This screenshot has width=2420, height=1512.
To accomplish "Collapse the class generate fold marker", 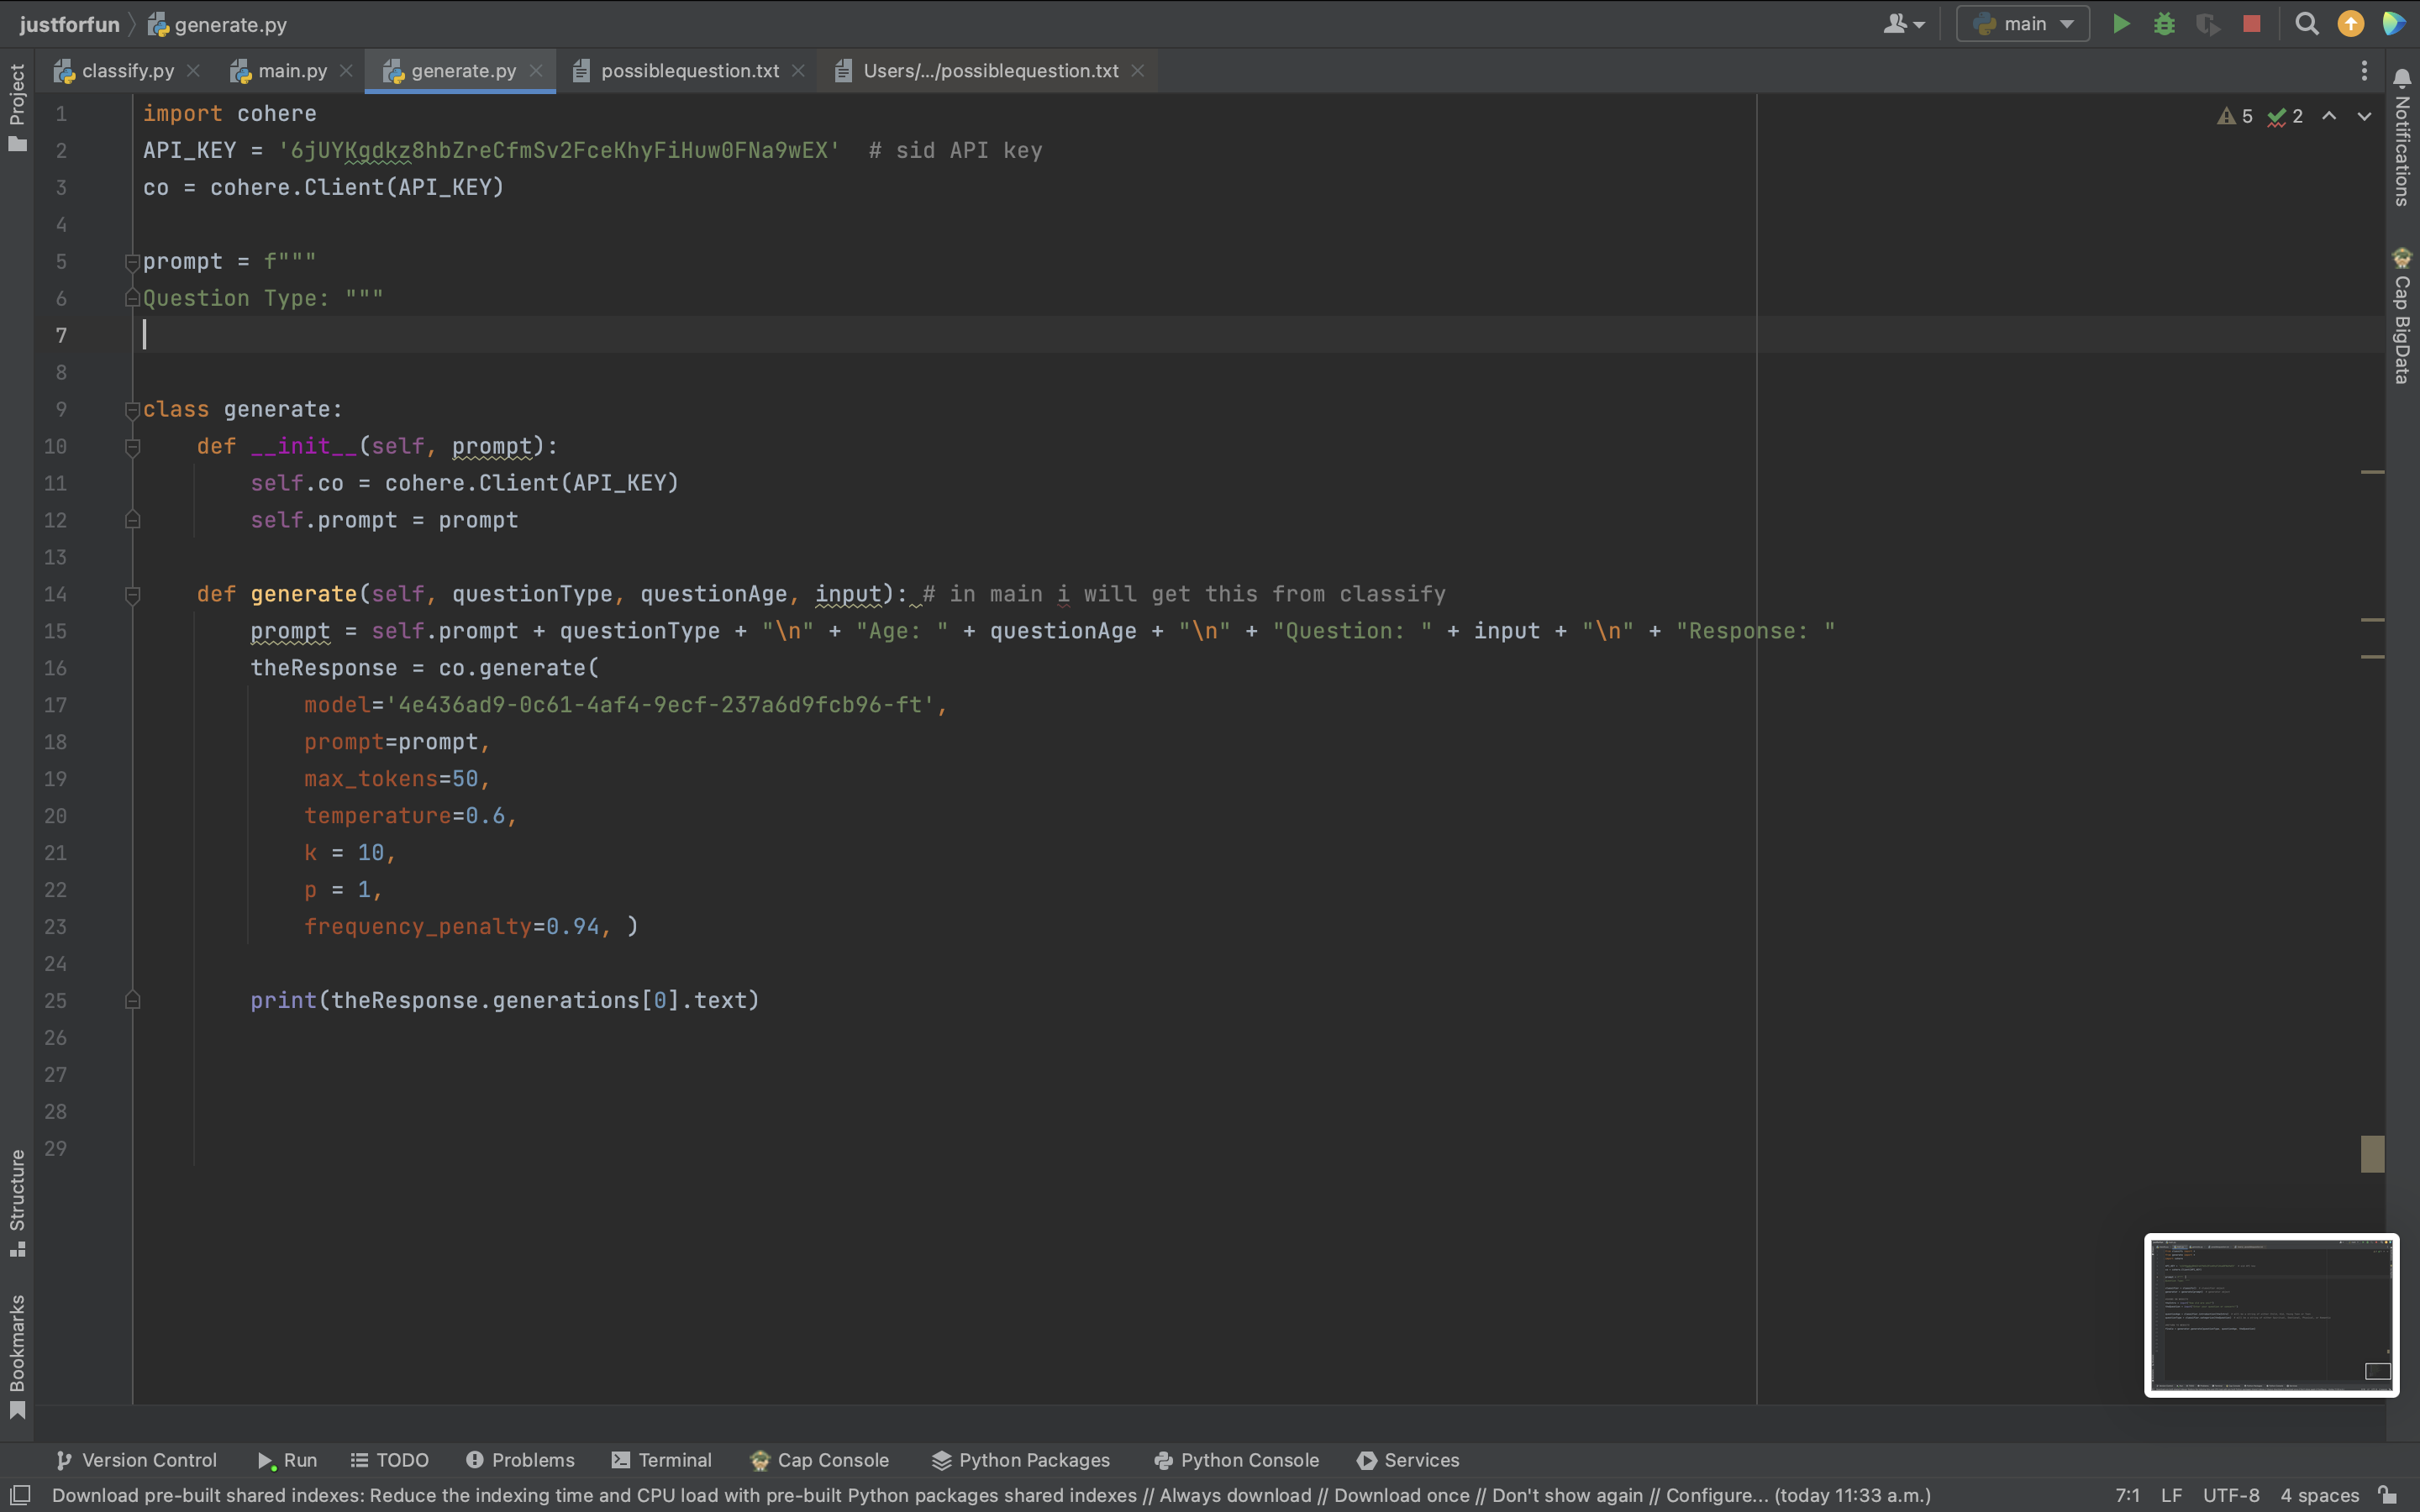I will click(x=132, y=410).
